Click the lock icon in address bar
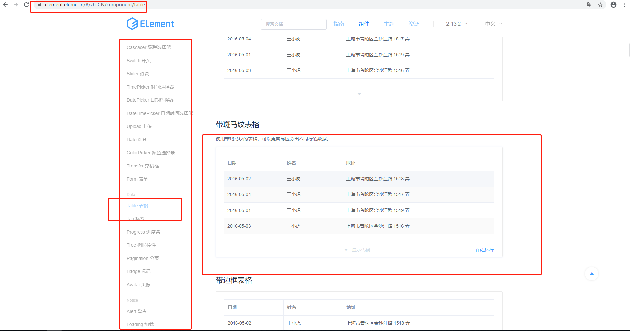Screen dimensions: 630x331 tap(40, 5)
